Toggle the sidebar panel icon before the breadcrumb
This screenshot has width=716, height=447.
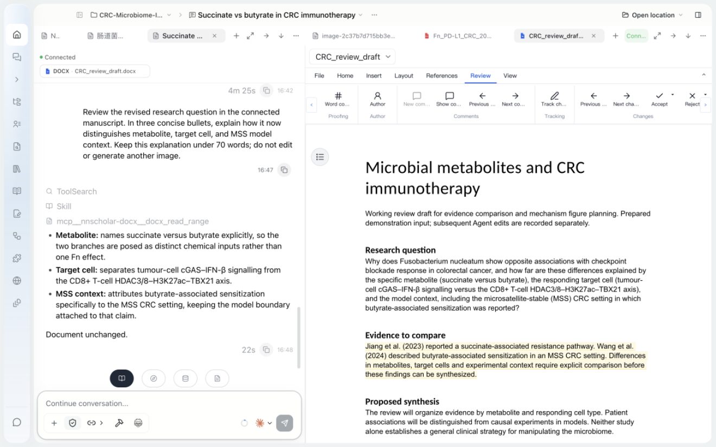(80, 15)
